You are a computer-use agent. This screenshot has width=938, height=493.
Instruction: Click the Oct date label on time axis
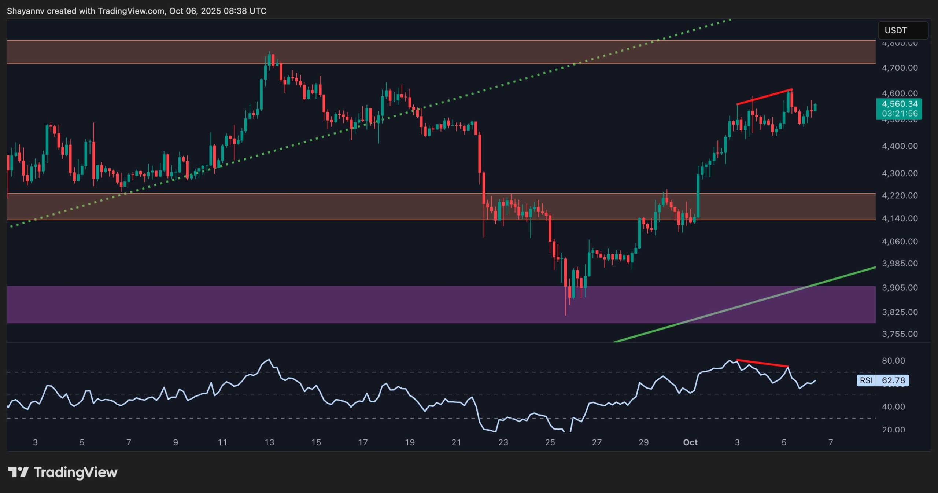coord(690,442)
